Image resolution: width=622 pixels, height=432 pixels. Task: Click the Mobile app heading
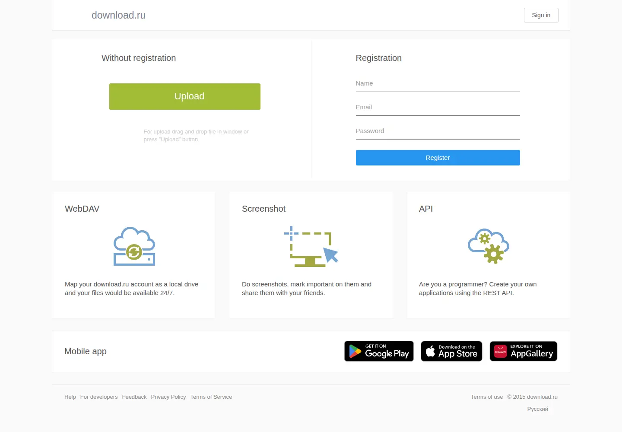tap(86, 351)
